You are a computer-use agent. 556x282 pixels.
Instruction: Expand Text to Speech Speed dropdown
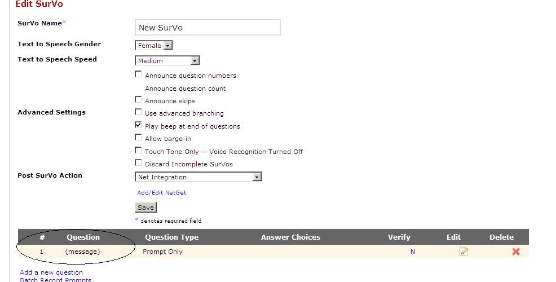click(x=167, y=61)
